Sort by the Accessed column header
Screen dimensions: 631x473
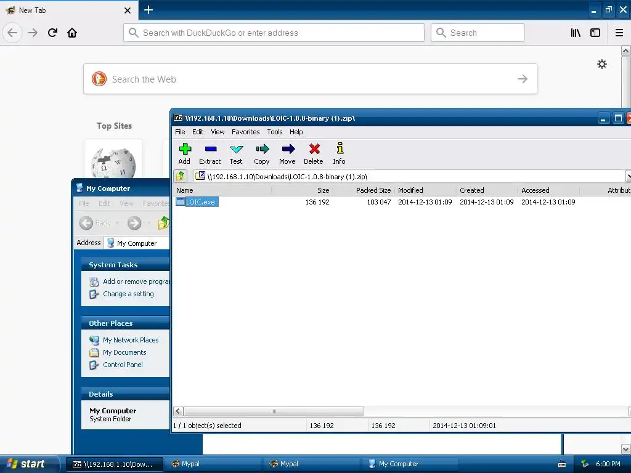(548, 190)
